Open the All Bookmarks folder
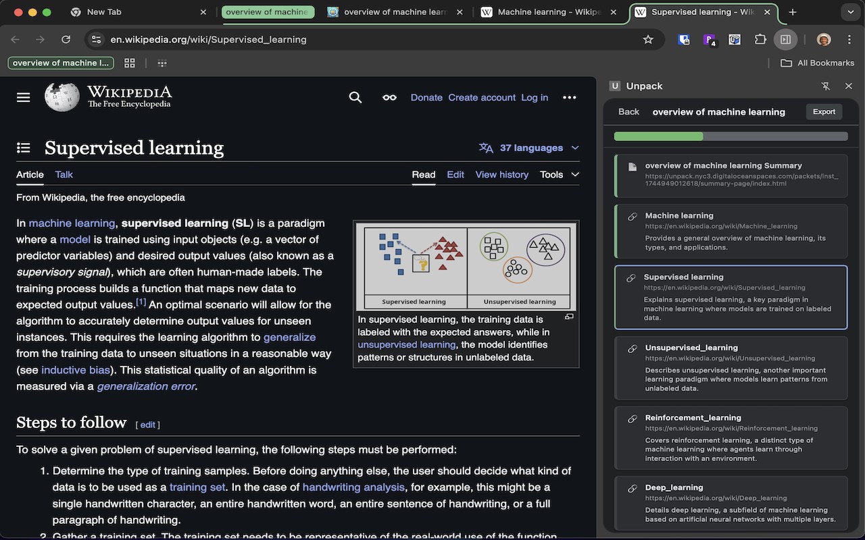This screenshot has width=865, height=540. 818,63
